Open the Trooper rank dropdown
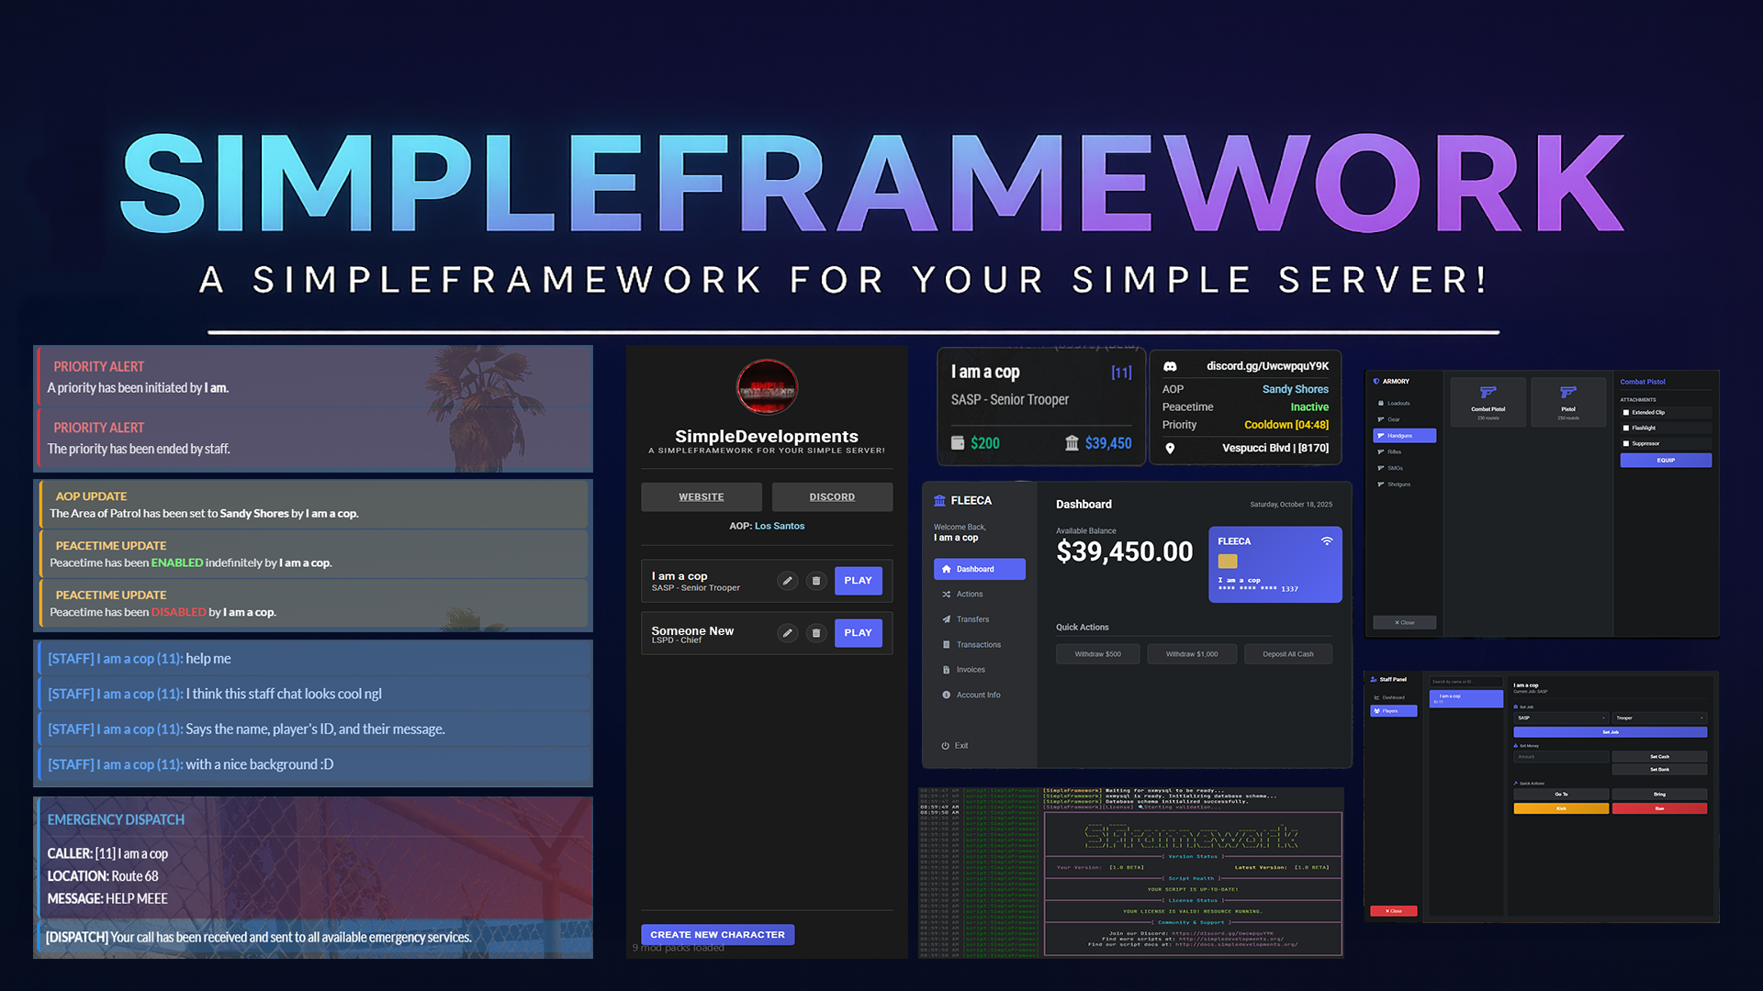 1659,718
